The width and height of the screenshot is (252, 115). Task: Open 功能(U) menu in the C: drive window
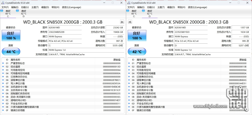[25, 7]
